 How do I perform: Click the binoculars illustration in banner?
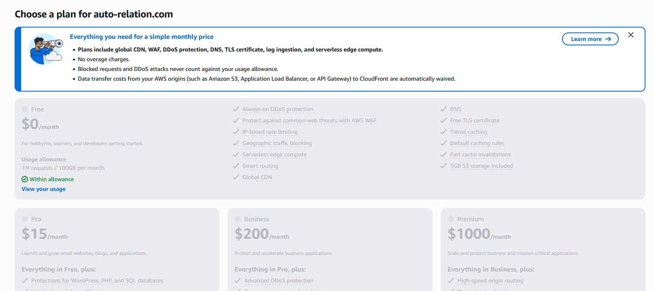coord(46,49)
